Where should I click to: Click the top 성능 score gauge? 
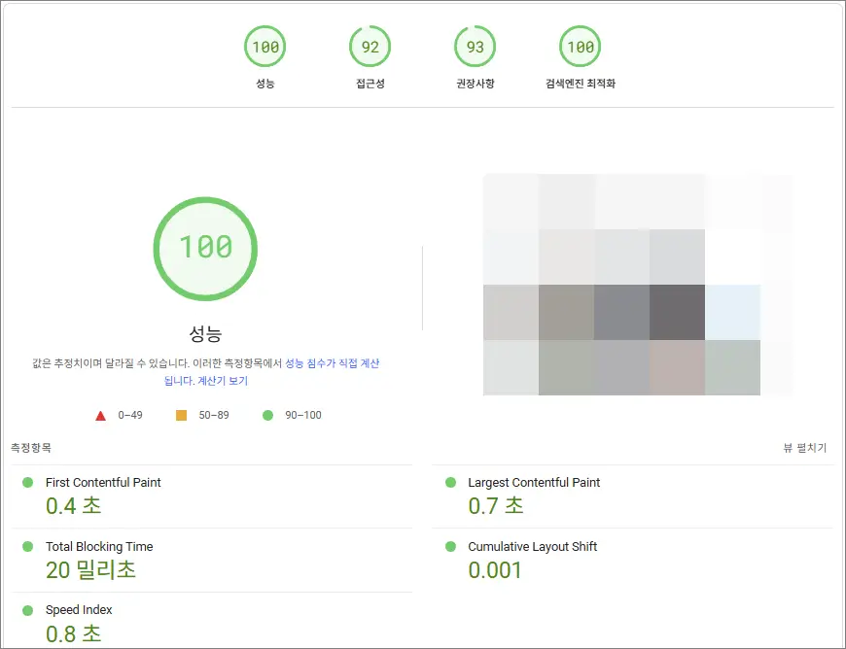(x=264, y=48)
